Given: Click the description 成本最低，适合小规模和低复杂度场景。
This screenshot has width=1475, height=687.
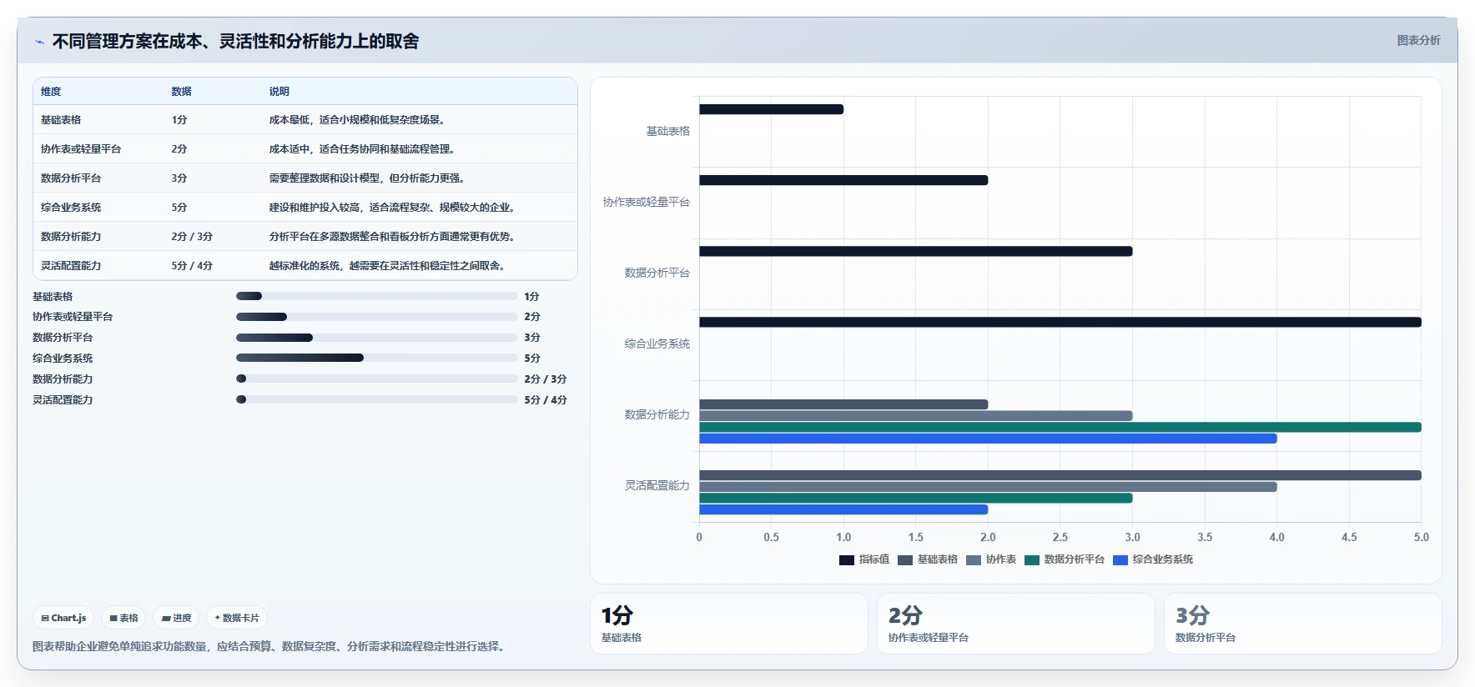Looking at the screenshot, I should coord(359,120).
